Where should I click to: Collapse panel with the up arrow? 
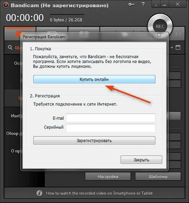(172, 47)
